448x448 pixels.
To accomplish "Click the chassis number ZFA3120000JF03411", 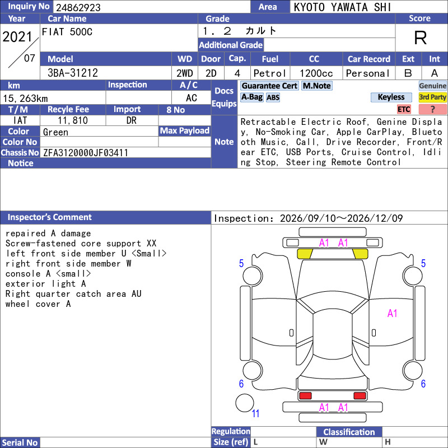I will click(86, 153).
